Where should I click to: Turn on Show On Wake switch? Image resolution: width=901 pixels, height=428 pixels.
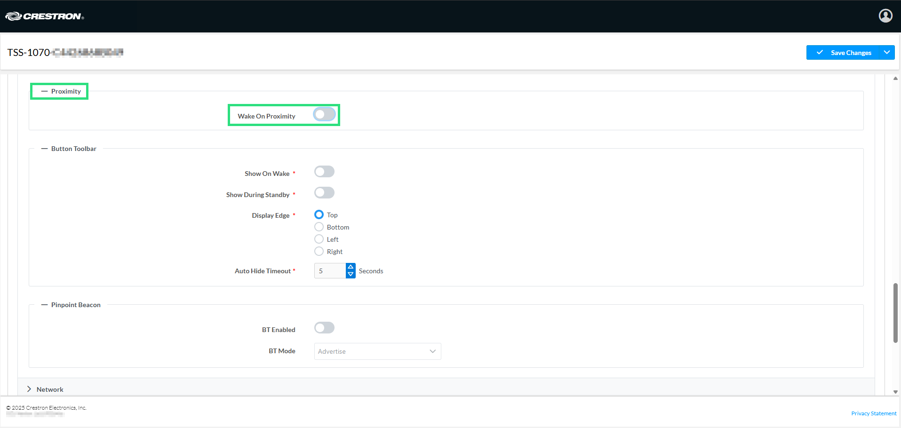coord(324,172)
